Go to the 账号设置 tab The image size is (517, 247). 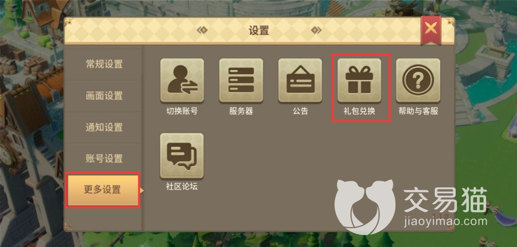click(x=104, y=159)
